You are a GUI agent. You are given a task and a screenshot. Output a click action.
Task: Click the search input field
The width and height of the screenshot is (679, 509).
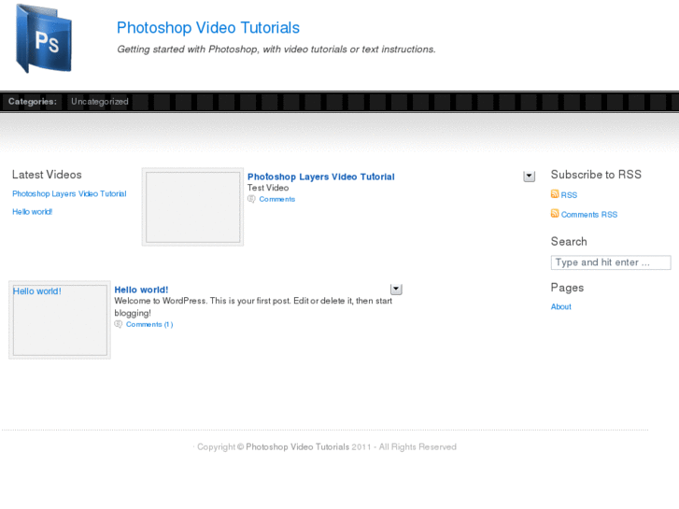(x=611, y=262)
